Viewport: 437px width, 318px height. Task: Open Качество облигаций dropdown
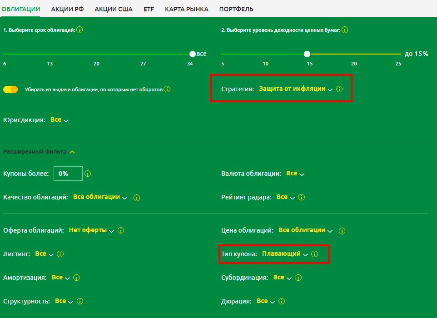click(100, 197)
